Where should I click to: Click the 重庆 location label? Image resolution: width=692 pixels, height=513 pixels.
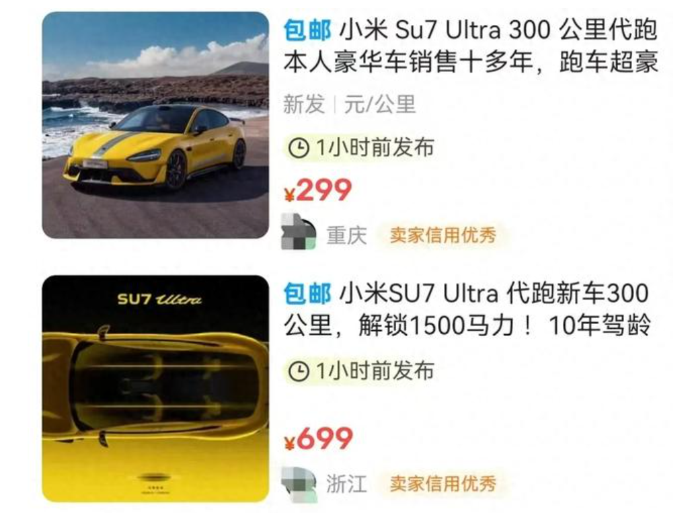coord(346,235)
